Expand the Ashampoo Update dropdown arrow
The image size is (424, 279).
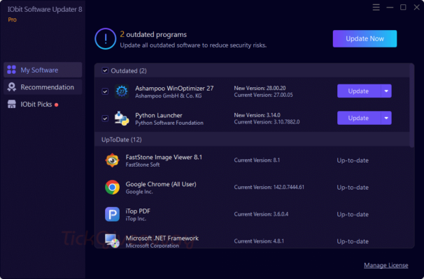(386, 91)
